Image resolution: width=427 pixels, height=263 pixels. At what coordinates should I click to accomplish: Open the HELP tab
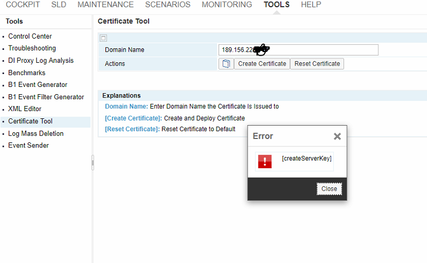pos(311,4)
